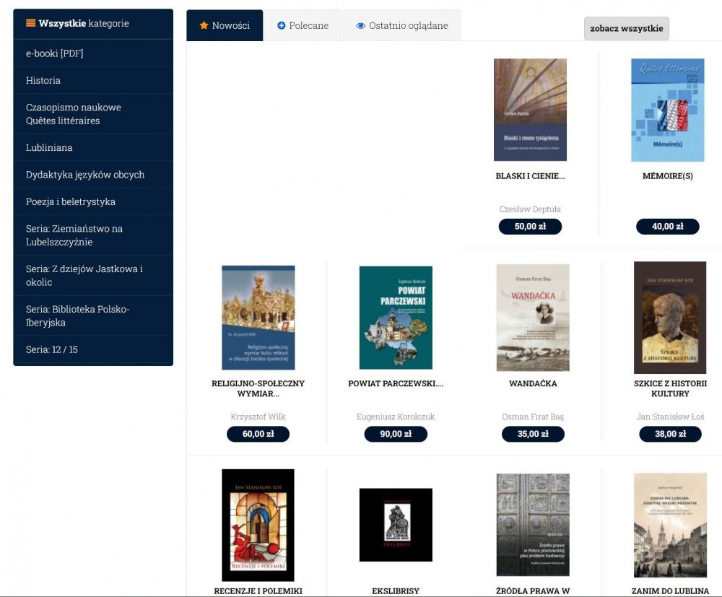Click the EKSLIBRISY title link
Screen dimensions: 722x597
[x=396, y=591]
